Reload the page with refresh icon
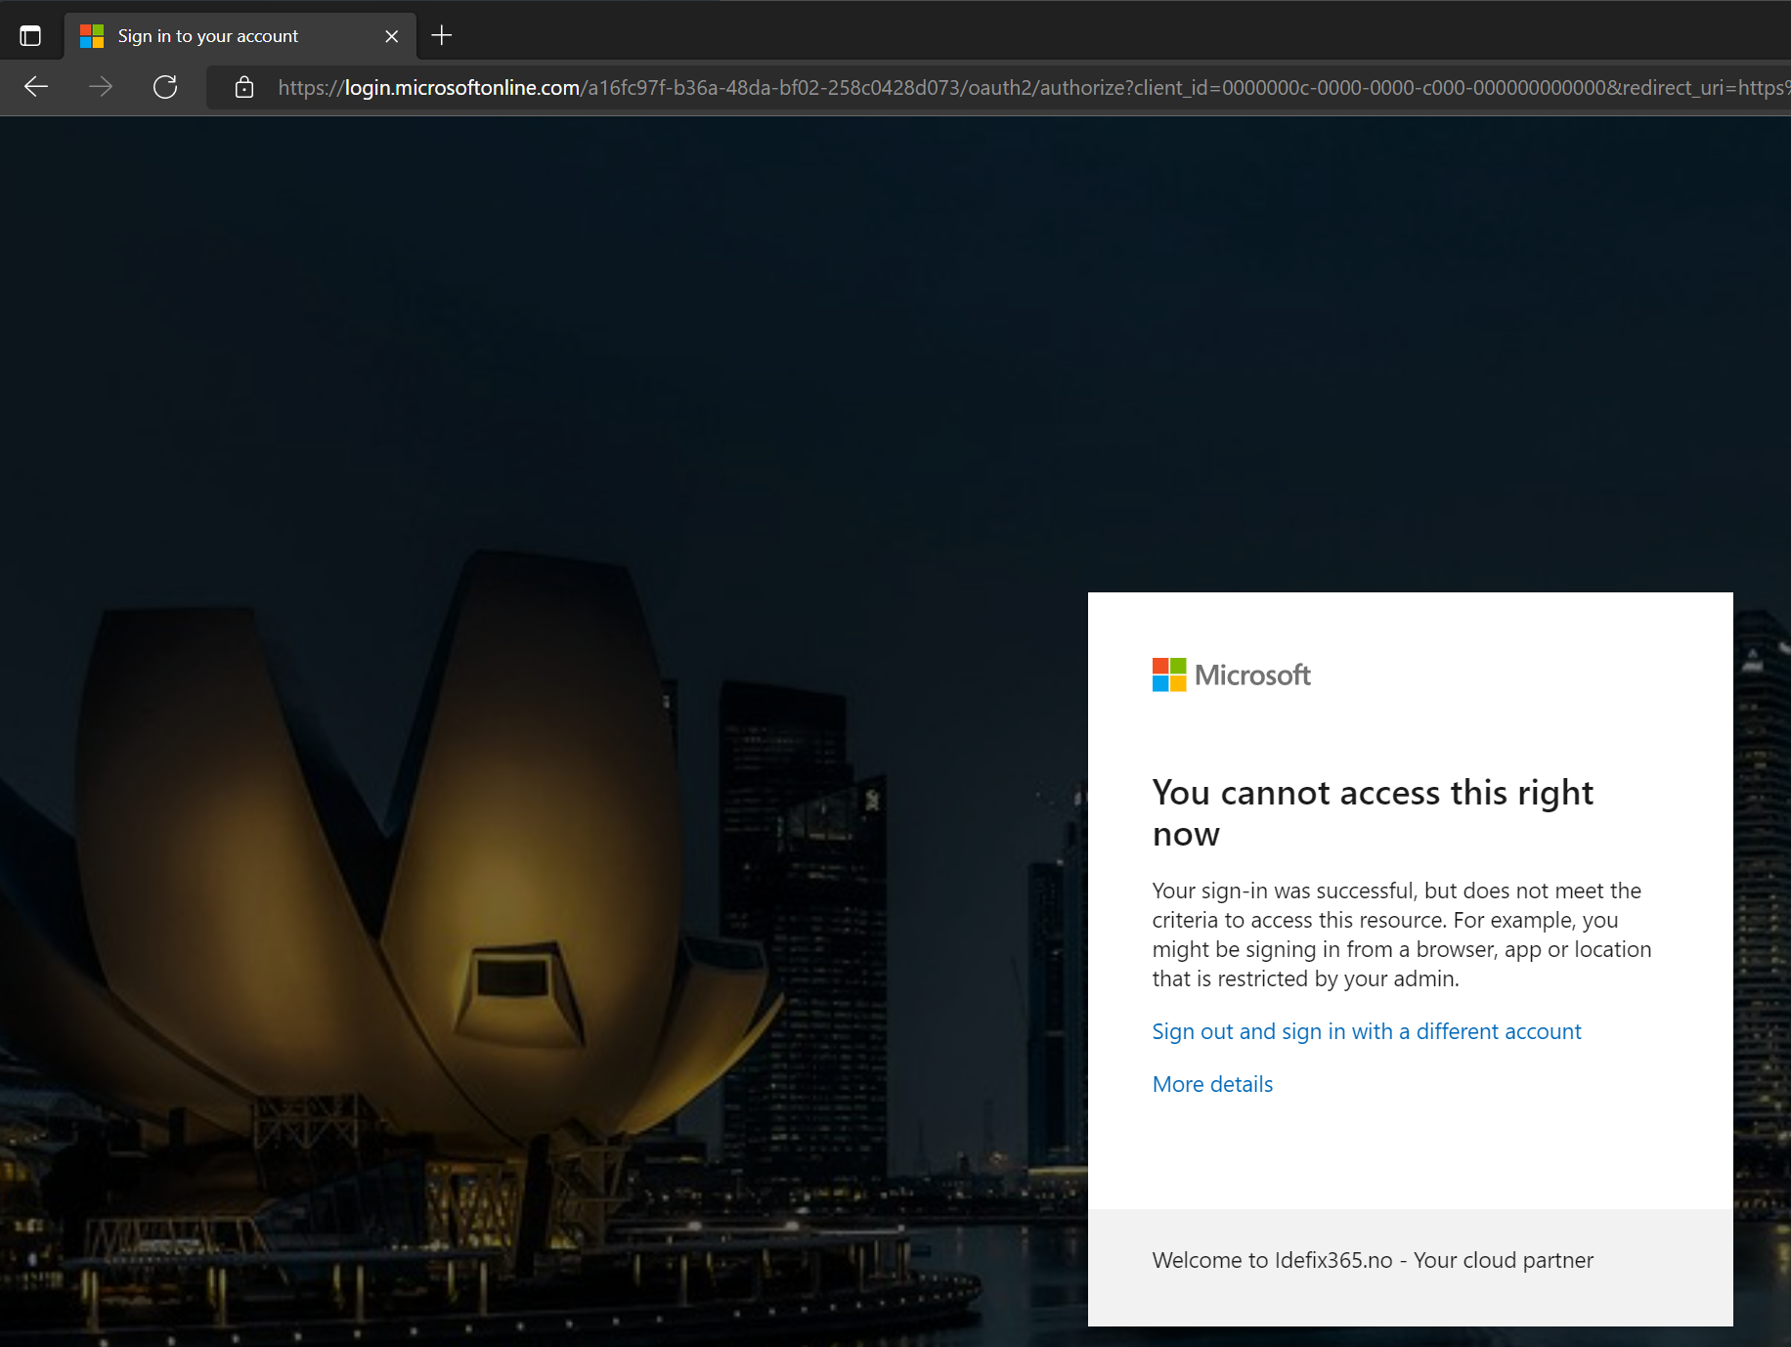The height and width of the screenshot is (1347, 1791). tap(165, 87)
